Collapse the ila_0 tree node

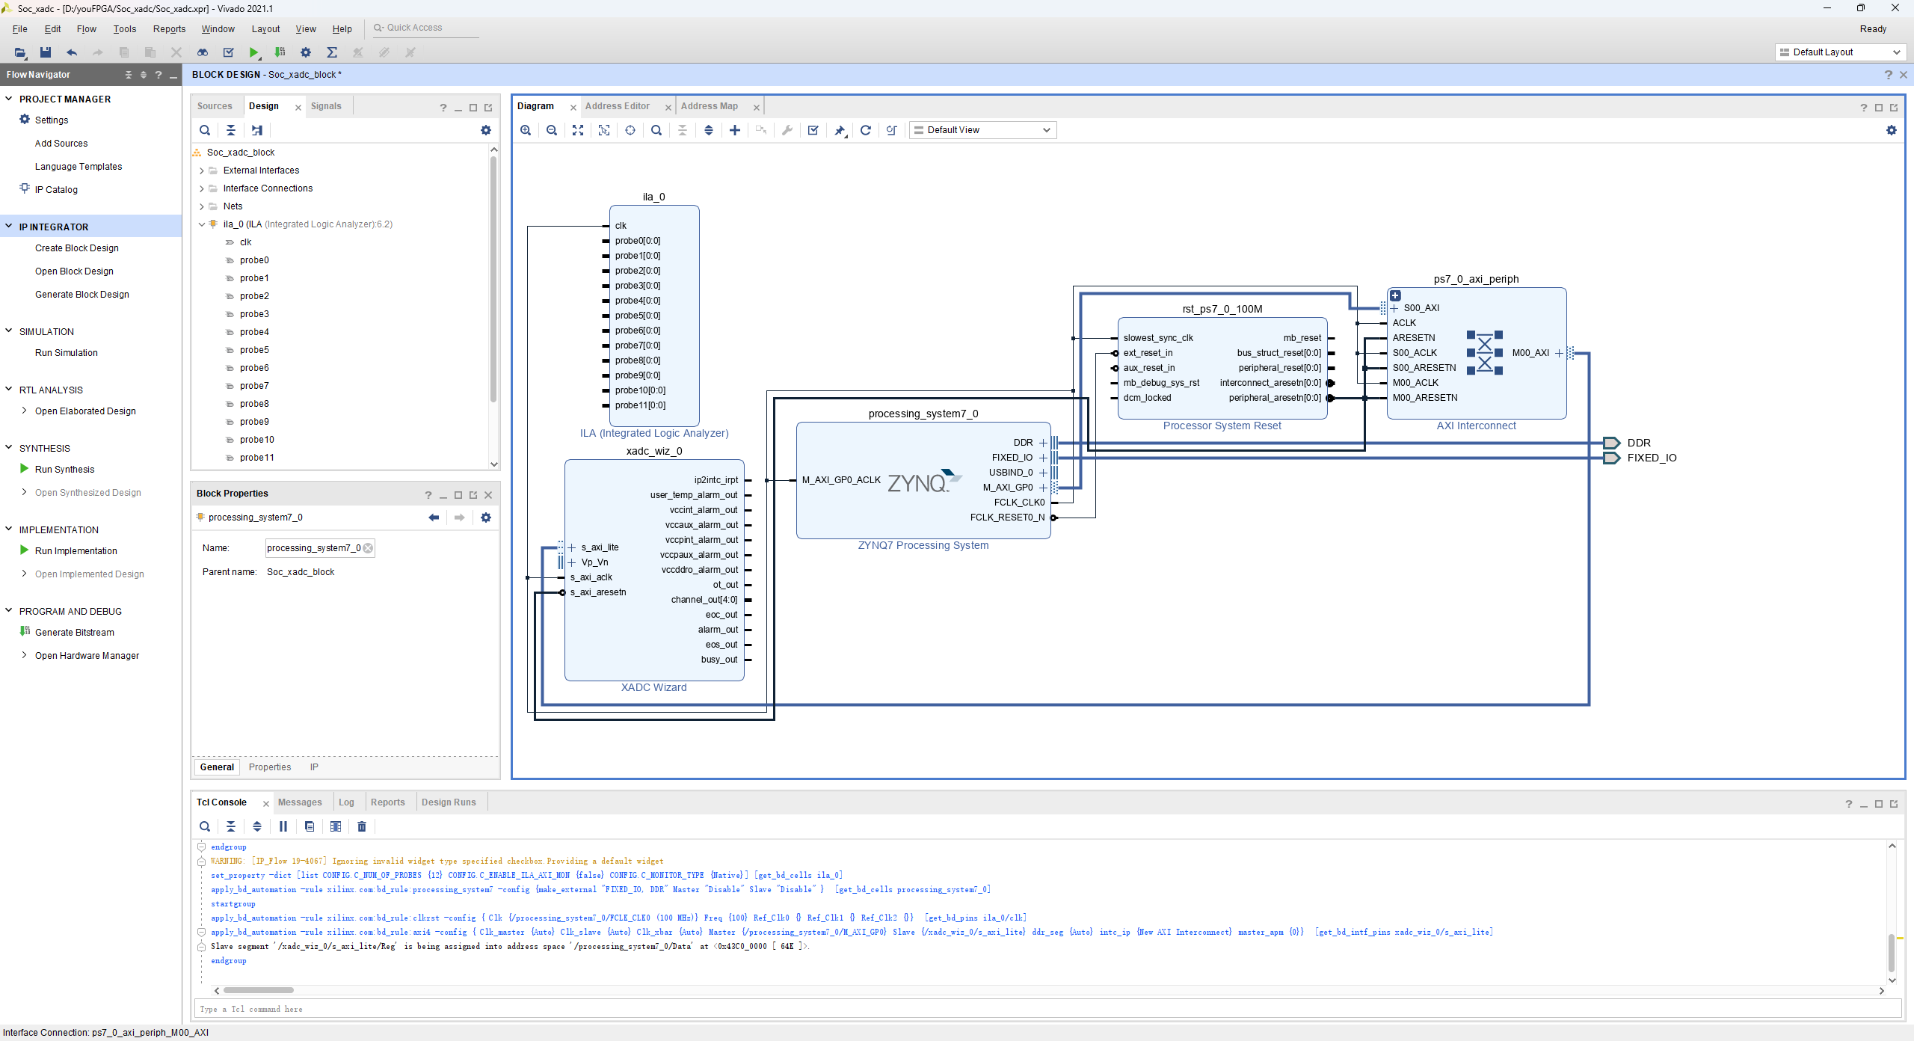tap(202, 224)
